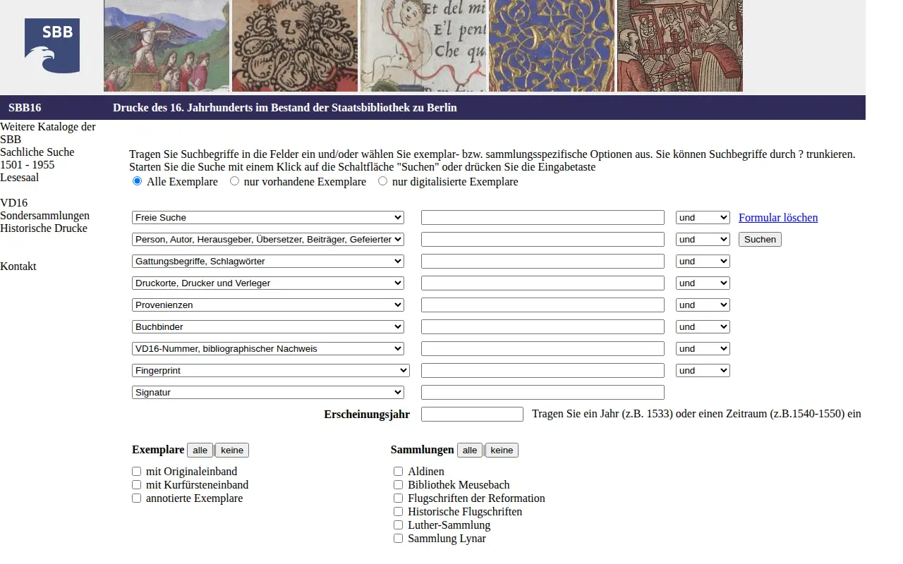
Task: Open the cherub manuscript banner thumbnail
Action: (423, 46)
